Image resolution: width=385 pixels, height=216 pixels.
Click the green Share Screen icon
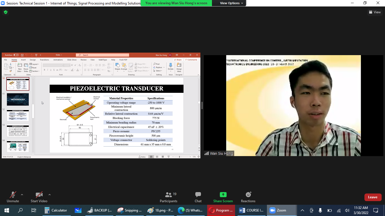pos(223,195)
